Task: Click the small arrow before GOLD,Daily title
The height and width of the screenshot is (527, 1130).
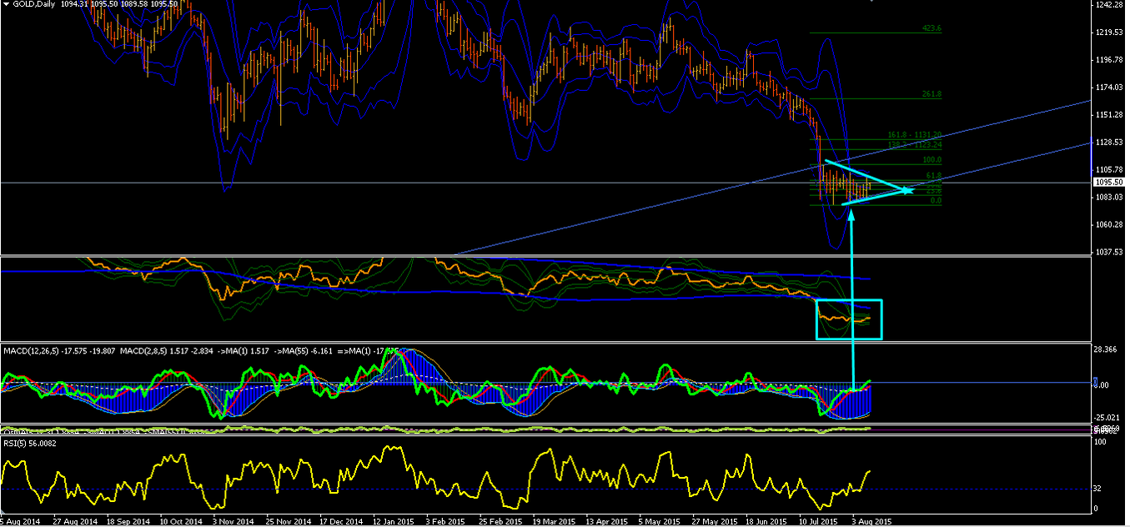Action: tap(7, 6)
